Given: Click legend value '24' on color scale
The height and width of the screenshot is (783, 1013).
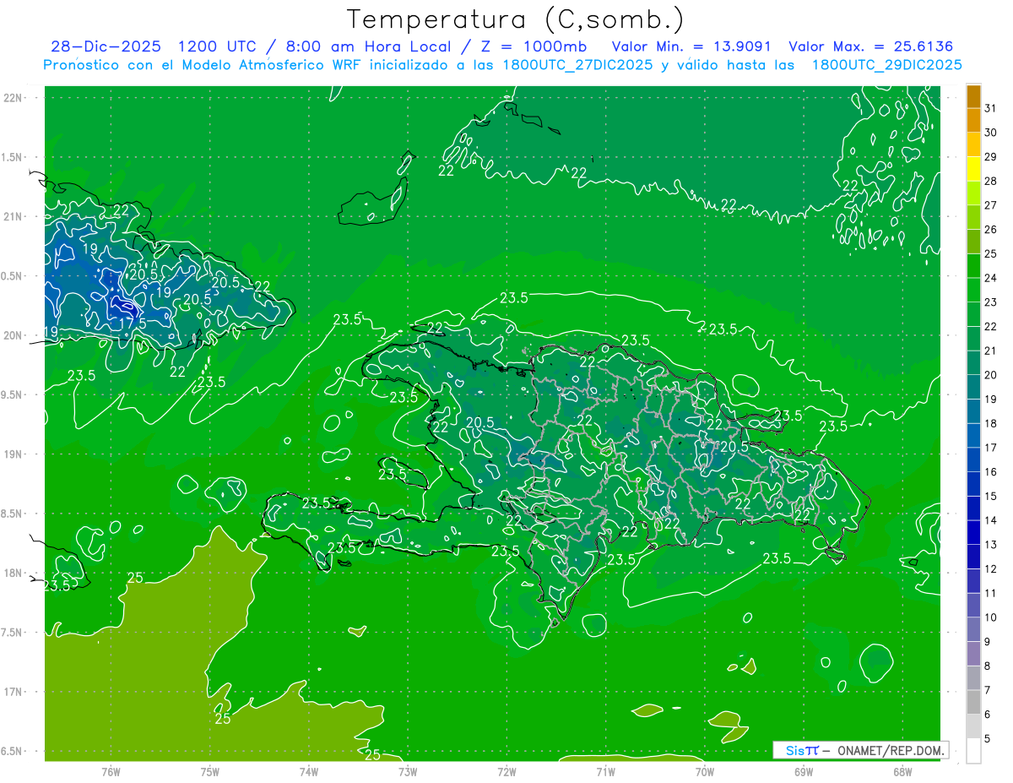Looking at the screenshot, I should [x=990, y=278].
